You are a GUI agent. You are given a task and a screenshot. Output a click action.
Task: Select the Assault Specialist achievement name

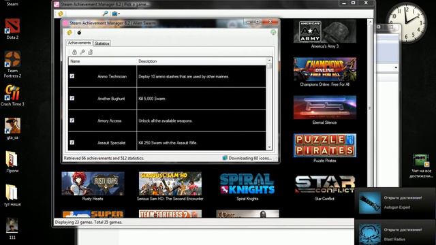tap(111, 143)
